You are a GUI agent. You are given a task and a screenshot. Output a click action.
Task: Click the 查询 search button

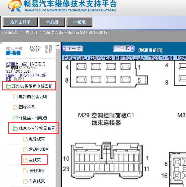click(x=13, y=53)
